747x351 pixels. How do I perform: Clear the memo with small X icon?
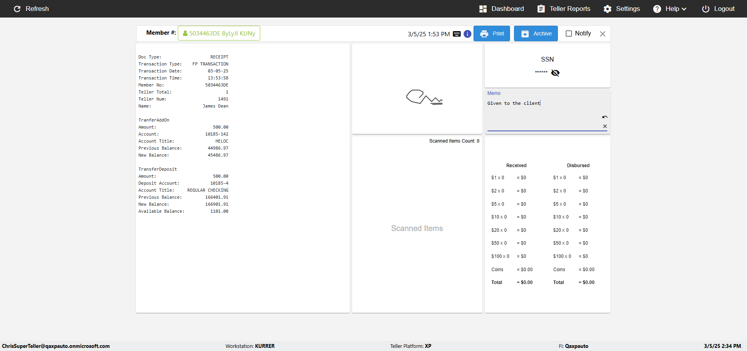[605, 126]
